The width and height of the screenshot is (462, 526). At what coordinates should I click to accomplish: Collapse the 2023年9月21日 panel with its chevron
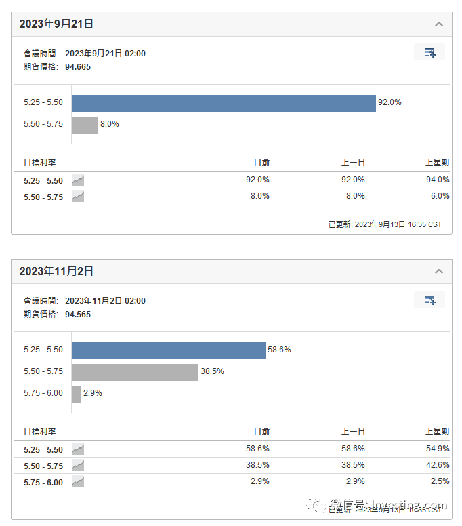(x=439, y=24)
